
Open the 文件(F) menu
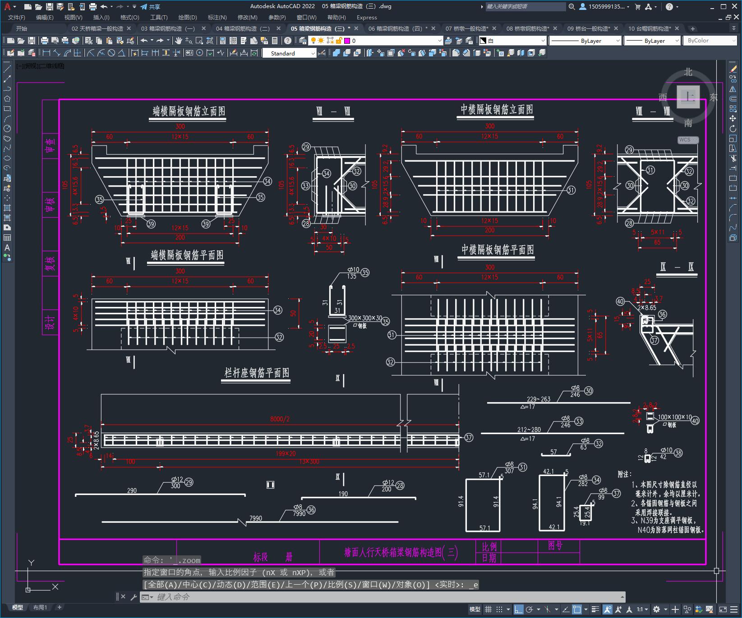pyautogui.click(x=17, y=17)
